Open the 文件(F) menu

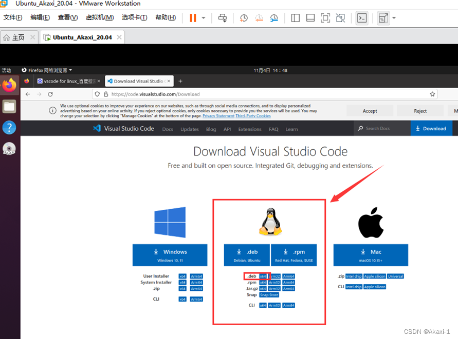point(12,17)
